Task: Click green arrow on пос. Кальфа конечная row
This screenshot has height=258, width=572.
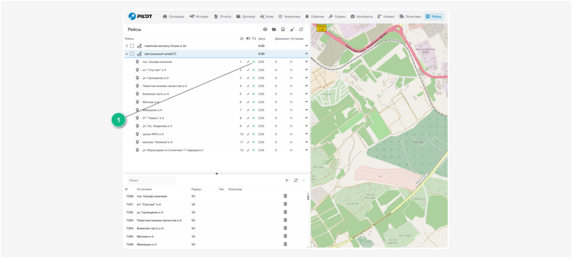Action: pos(253,62)
